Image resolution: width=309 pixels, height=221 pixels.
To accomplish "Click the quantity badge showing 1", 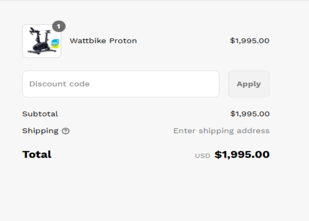I will [58, 26].
